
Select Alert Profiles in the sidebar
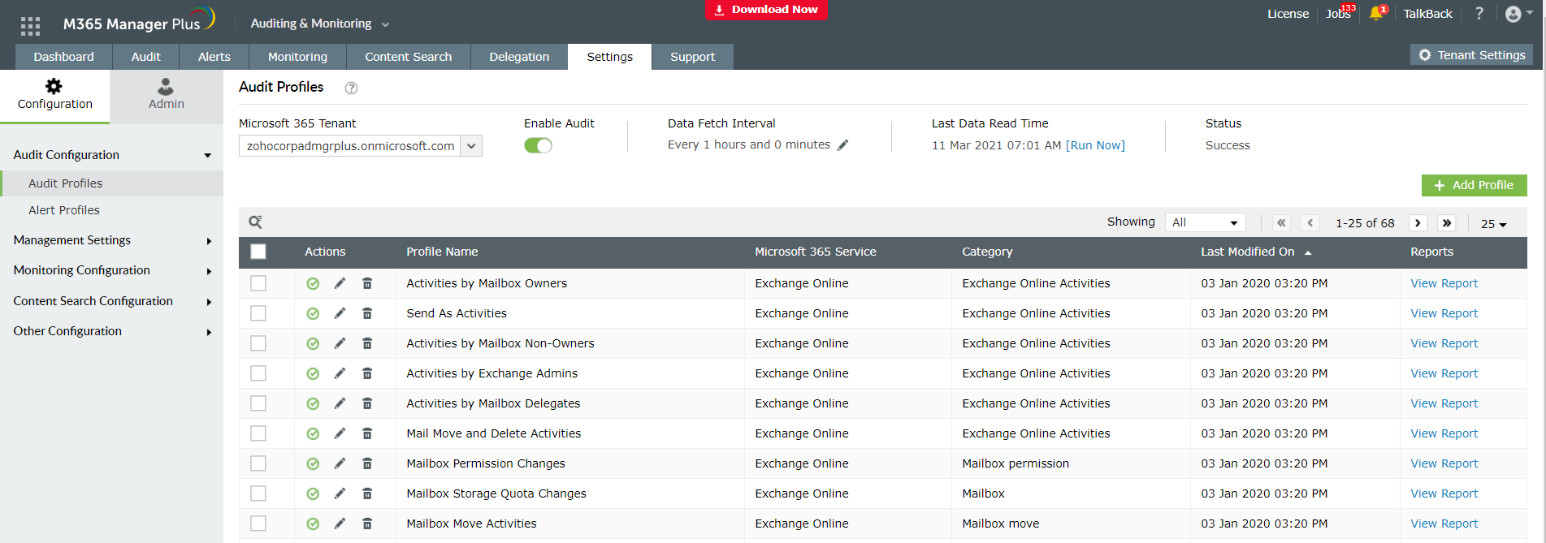(64, 210)
